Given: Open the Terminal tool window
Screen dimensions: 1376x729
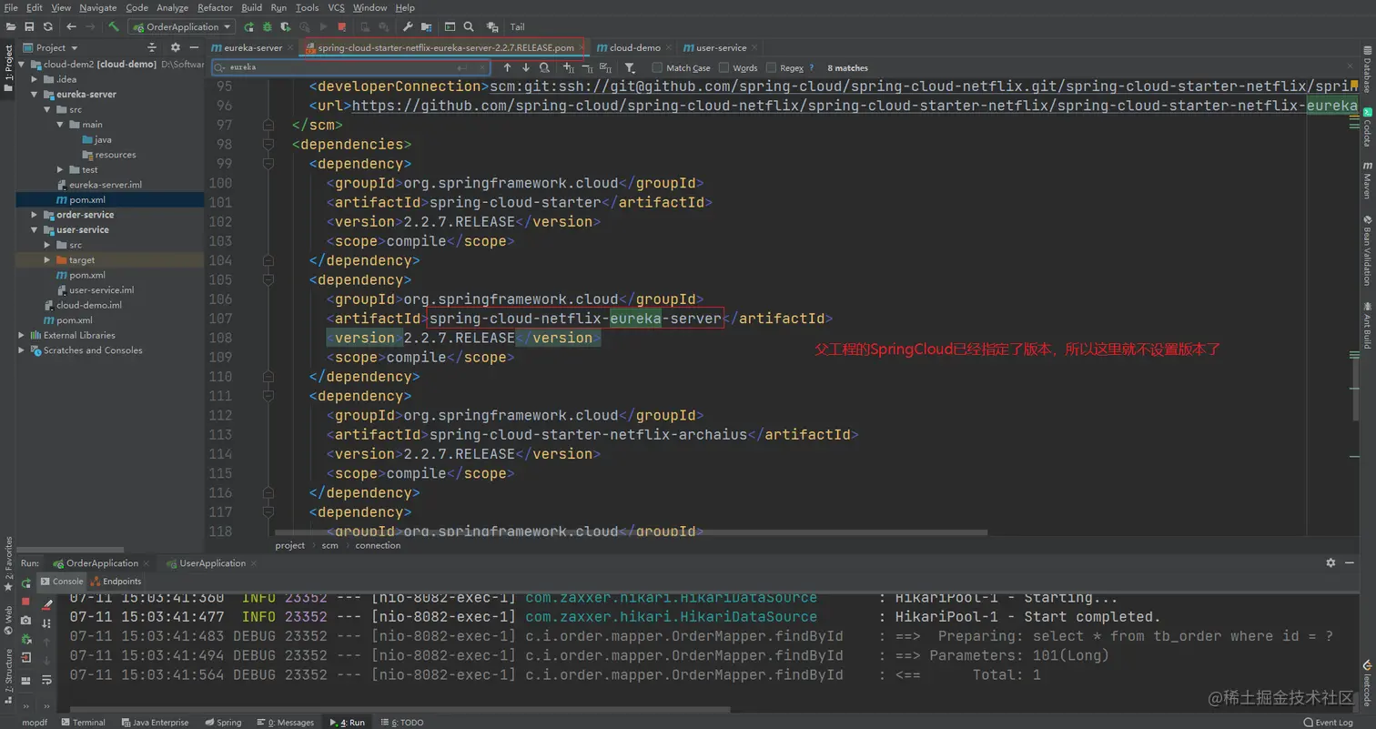Looking at the screenshot, I should 83,723.
